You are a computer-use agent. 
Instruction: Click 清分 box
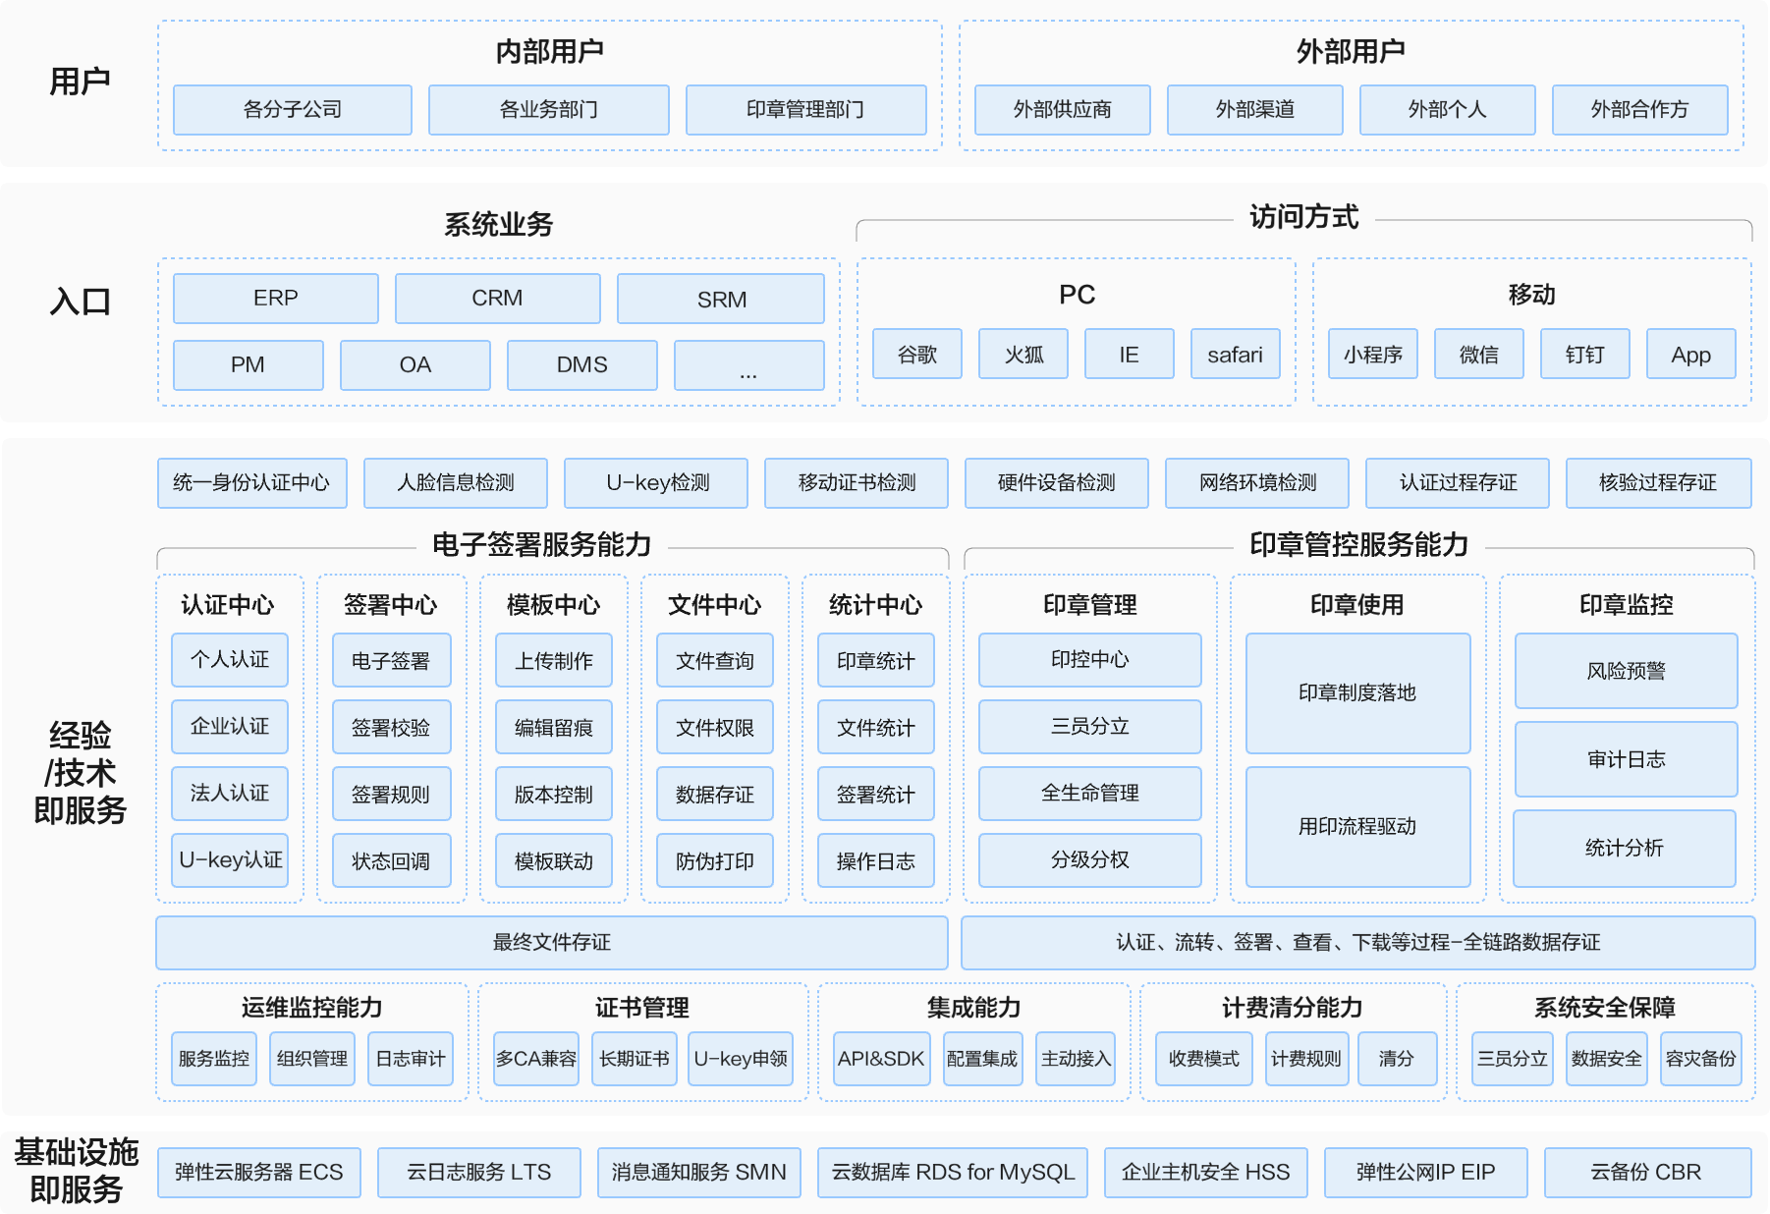1397,1058
